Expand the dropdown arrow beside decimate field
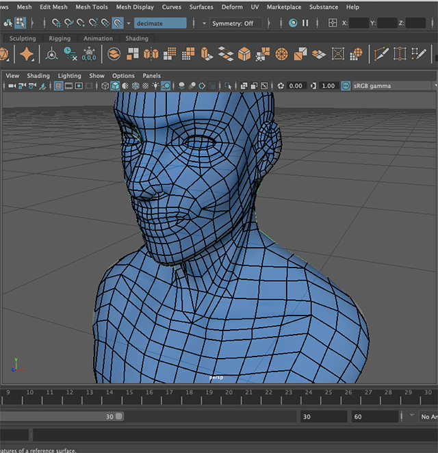Screen dimensions: 438x453 click(128, 23)
